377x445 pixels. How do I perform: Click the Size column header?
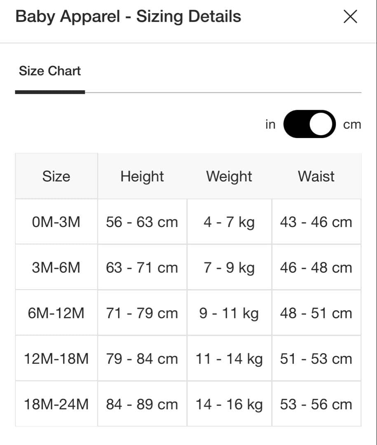click(x=56, y=176)
